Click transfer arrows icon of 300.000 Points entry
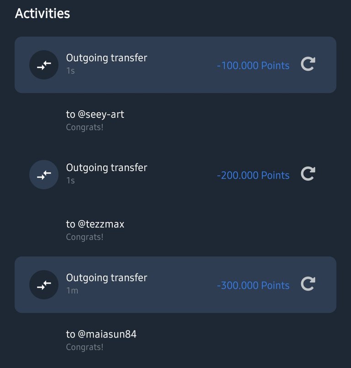351x368 pixels. point(44,285)
